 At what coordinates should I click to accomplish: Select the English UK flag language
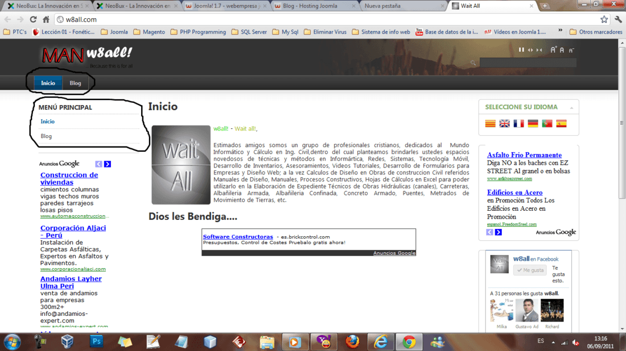(505, 123)
